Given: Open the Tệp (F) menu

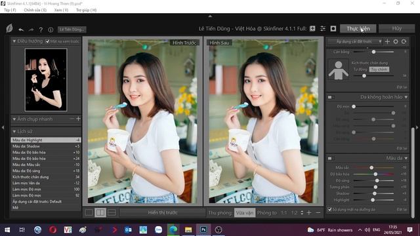Looking at the screenshot, I should click(10, 10).
